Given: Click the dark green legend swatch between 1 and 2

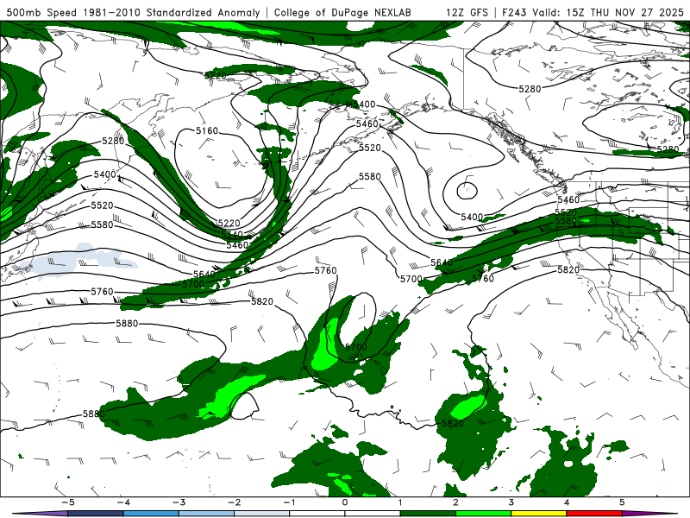Looking at the screenshot, I should (428, 514).
